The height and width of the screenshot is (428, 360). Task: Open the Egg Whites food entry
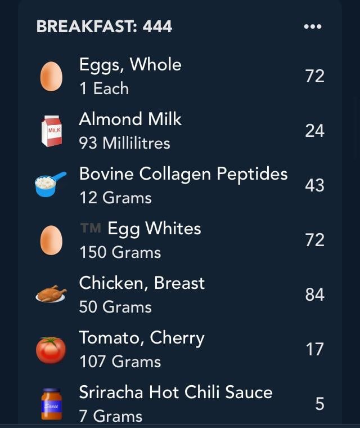click(180, 240)
